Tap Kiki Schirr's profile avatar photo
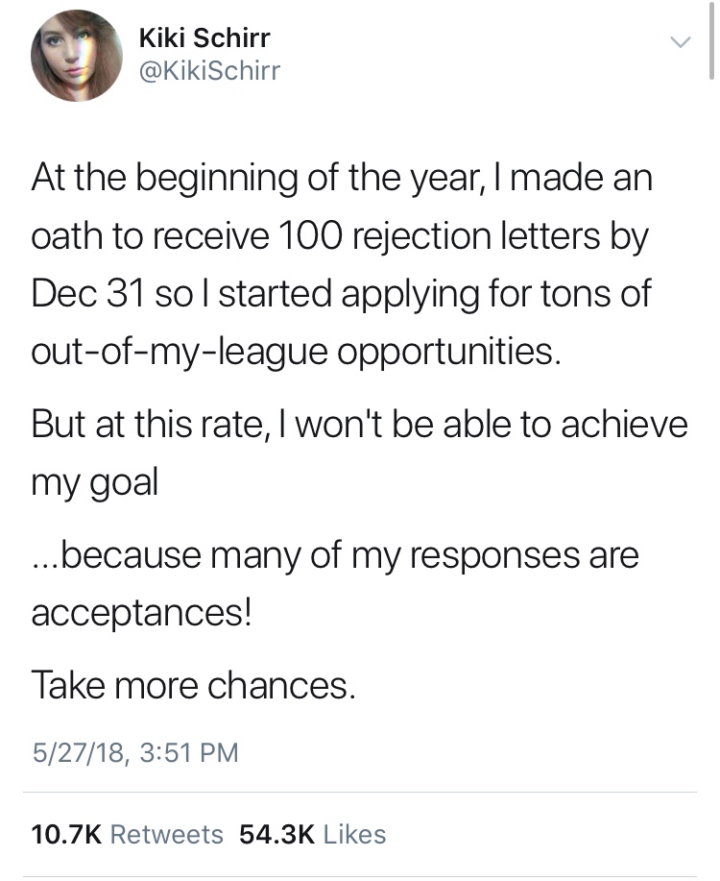 click(77, 58)
